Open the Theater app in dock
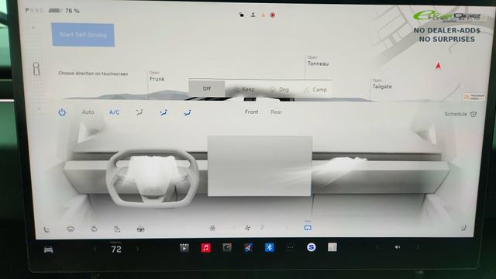 click(x=184, y=248)
